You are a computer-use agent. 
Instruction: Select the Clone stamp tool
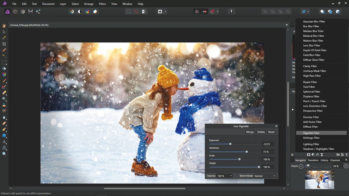(4, 105)
